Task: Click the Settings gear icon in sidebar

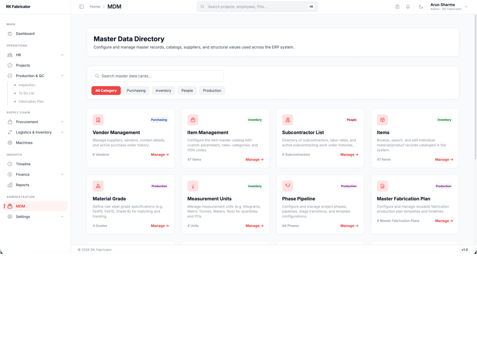Action: 10,217
